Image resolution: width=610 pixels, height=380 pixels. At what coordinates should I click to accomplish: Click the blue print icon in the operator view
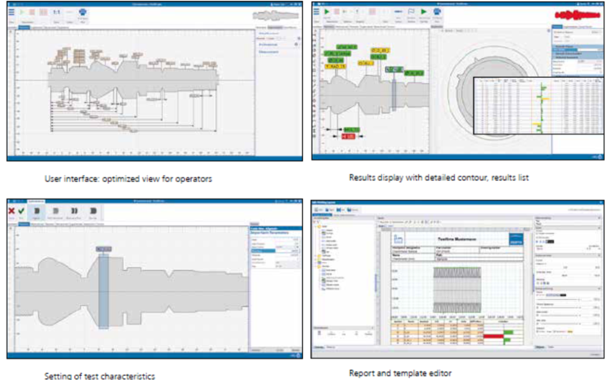[83, 12]
